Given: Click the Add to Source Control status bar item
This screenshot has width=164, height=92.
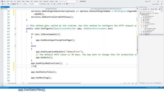Looking at the screenshot, I should (153, 88).
